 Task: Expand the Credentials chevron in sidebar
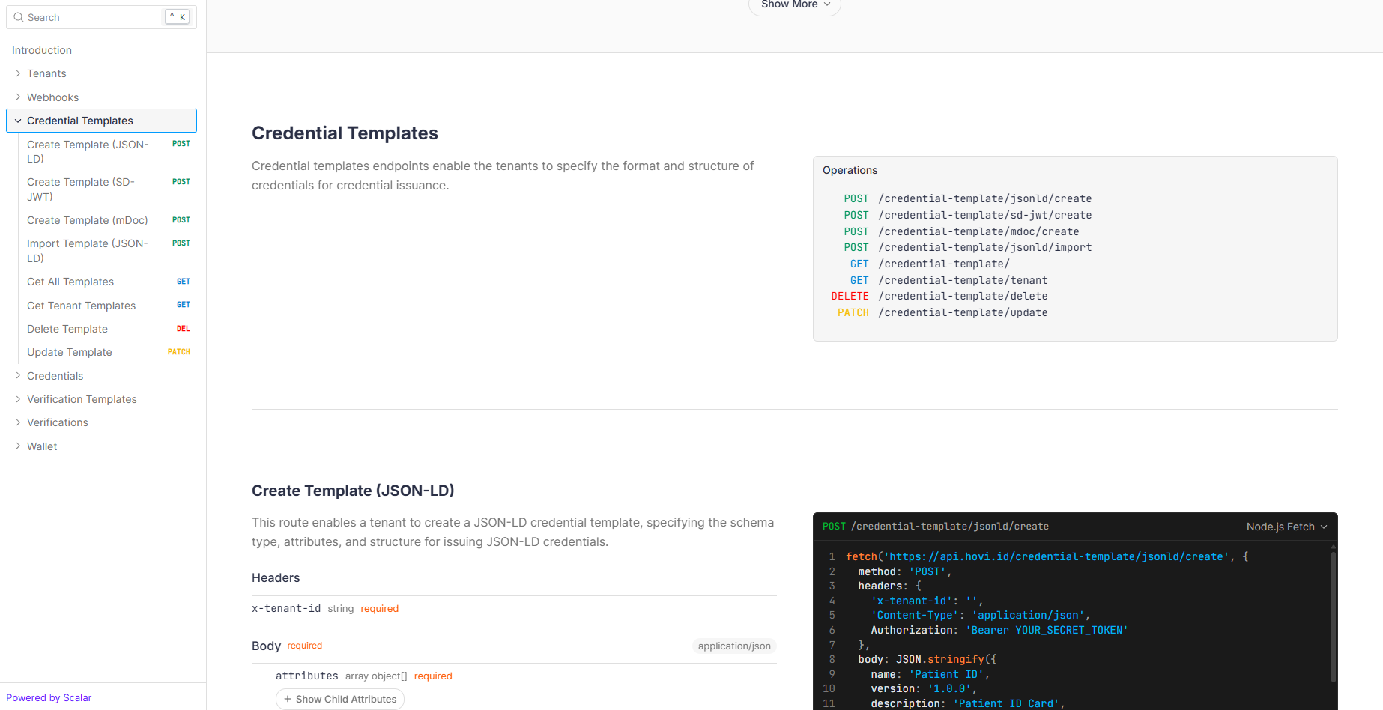pyautogui.click(x=18, y=376)
